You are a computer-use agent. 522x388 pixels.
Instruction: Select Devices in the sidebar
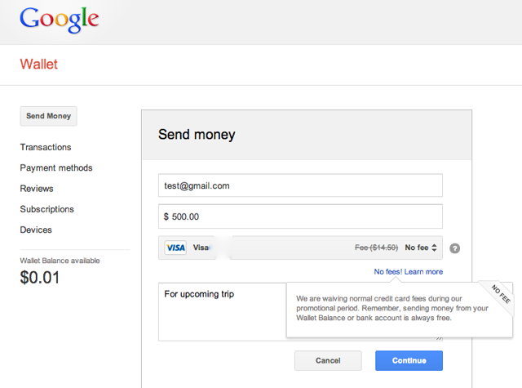[36, 230]
